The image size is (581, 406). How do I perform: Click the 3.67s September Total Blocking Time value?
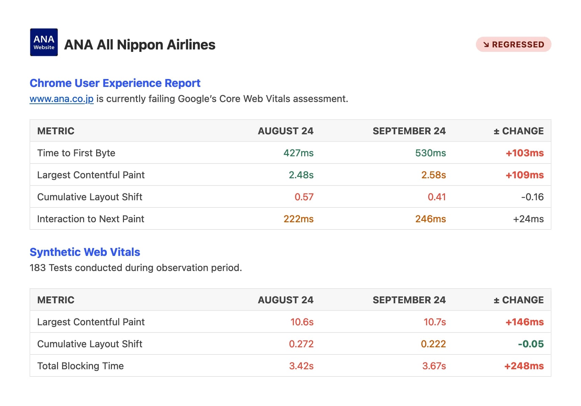[x=434, y=366]
